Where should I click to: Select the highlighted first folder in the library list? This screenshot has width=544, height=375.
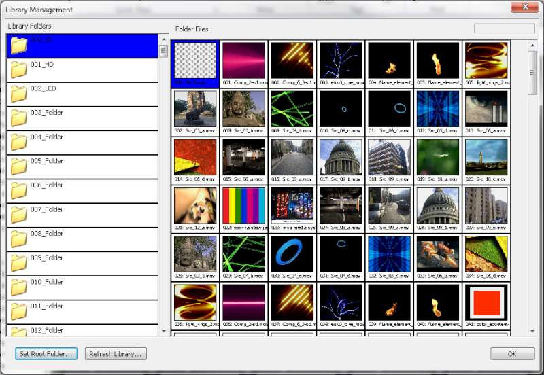click(x=82, y=46)
